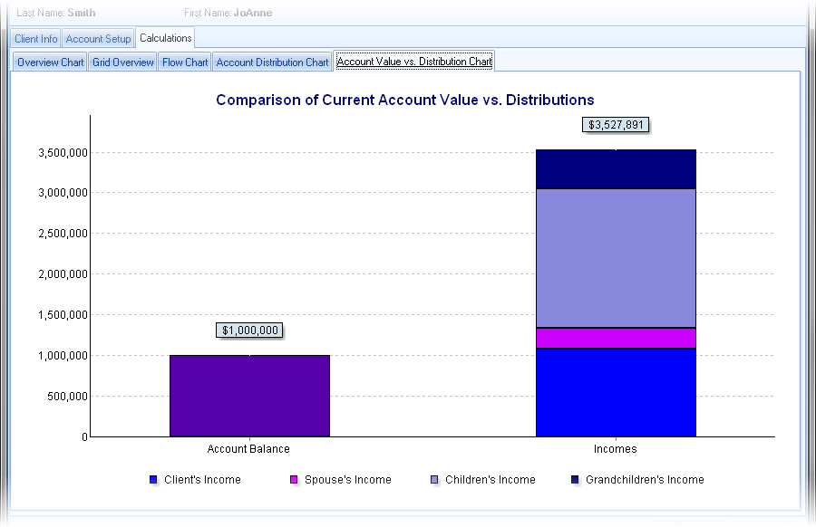816x527 pixels.
Task: Click the navy Grandchildren's Income legend swatch
Action: tap(575, 480)
